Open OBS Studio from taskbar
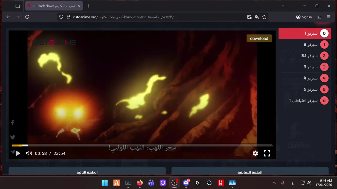This screenshot has width=337, height=189. 174,183
